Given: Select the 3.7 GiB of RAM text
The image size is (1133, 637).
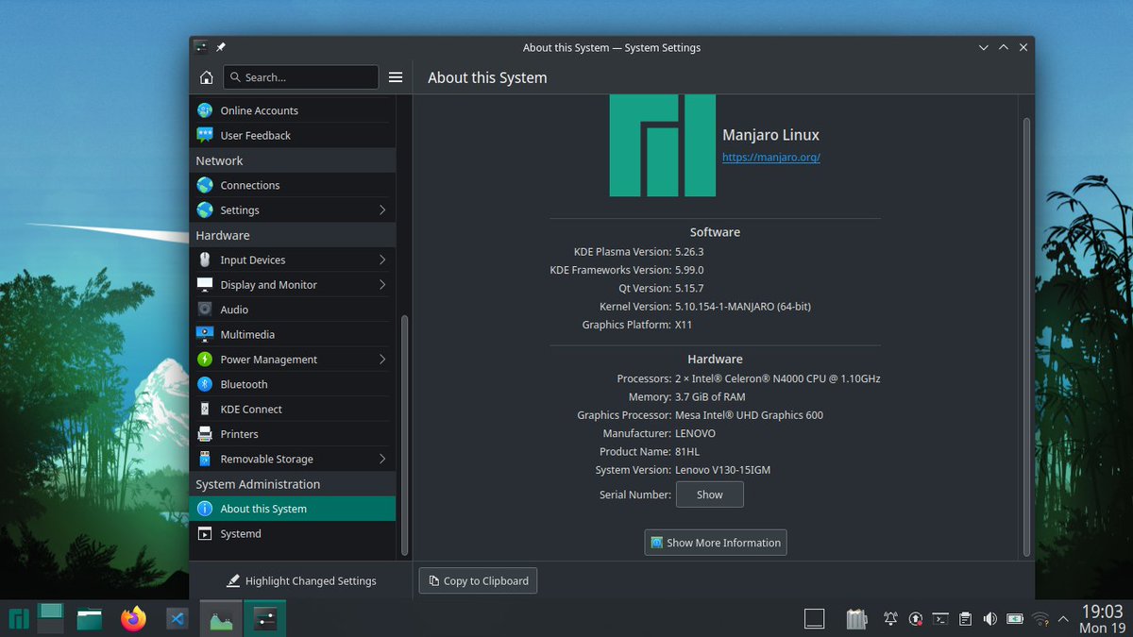Looking at the screenshot, I should (x=709, y=397).
